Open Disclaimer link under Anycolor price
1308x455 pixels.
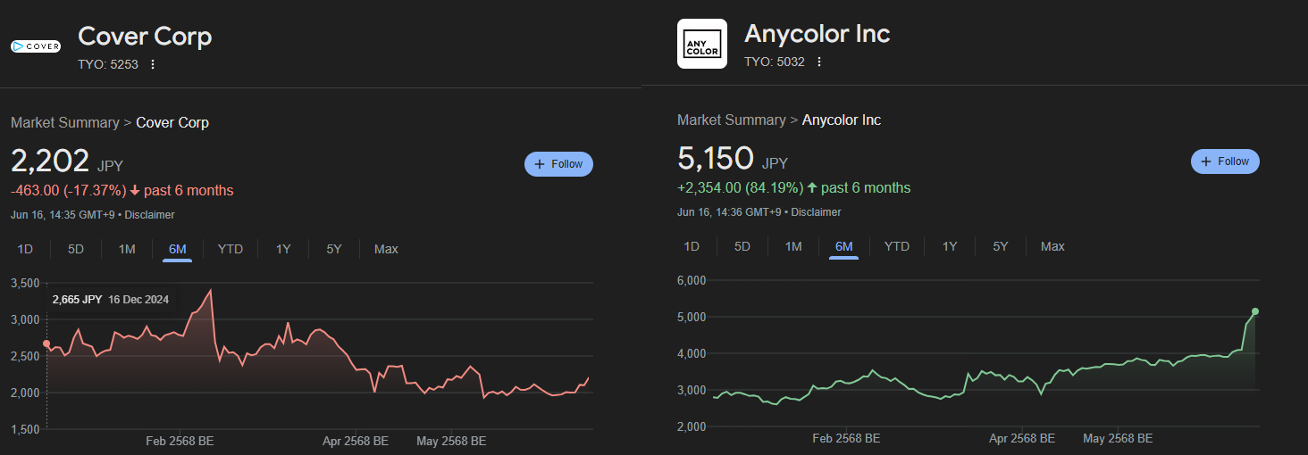point(817,212)
